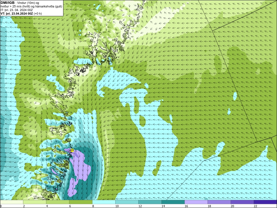Image resolution: width=277 pixels, height=208 pixels.
Task: Select the 6-8 m/s legend swatch
Action: (x=81, y=202)
